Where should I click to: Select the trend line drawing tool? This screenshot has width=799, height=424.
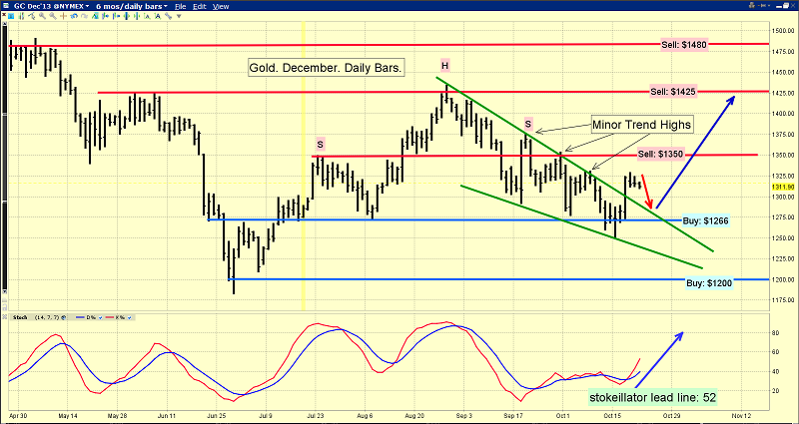tap(32, 16)
